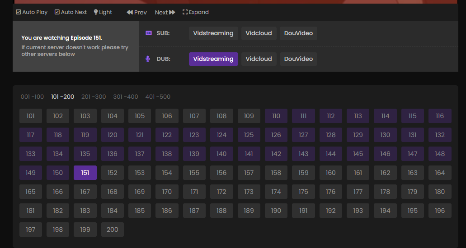Open episode 132
466x248 pixels.
pyautogui.click(x=440, y=135)
